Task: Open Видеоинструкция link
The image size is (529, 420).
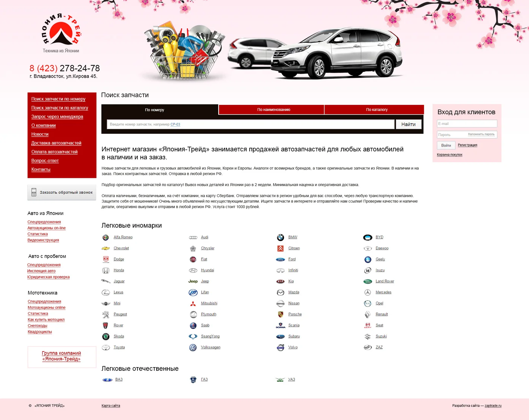Action: [x=43, y=240]
